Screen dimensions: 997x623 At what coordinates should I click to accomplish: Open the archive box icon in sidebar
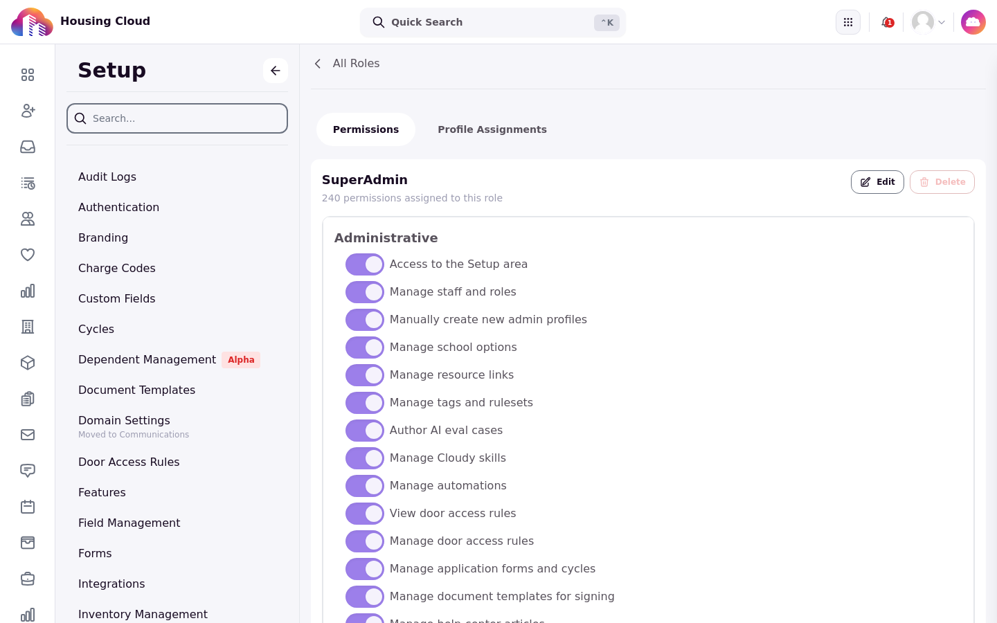[28, 543]
